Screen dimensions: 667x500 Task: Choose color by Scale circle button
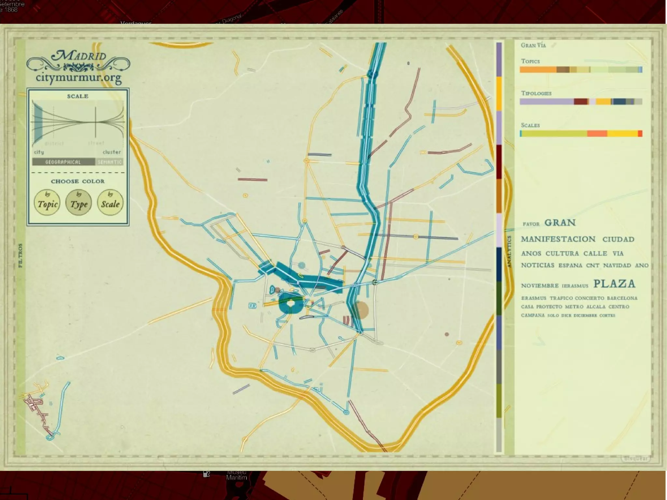tap(110, 203)
